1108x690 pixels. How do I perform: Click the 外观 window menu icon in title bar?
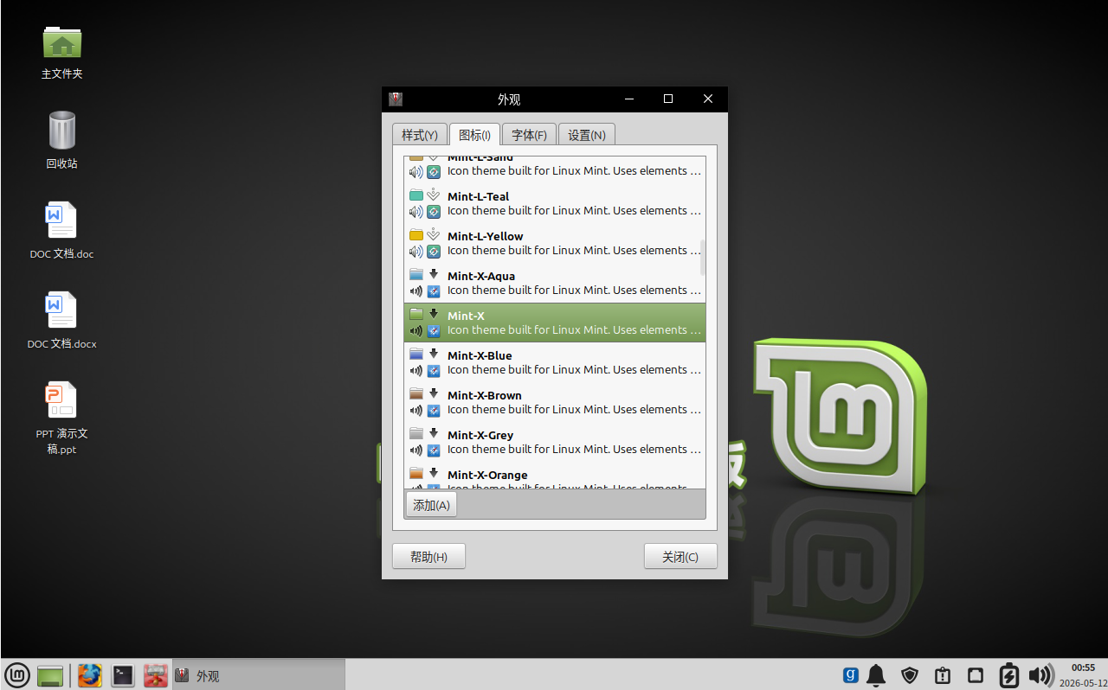[x=396, y=99]
